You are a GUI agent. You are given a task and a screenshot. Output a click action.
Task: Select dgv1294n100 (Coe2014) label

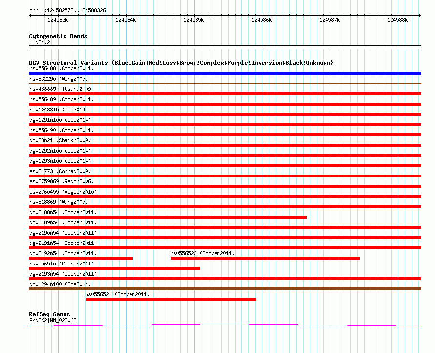pos(60,284)
